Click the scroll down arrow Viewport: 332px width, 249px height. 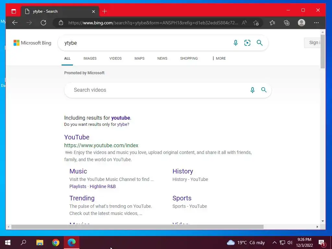[323, 221]
